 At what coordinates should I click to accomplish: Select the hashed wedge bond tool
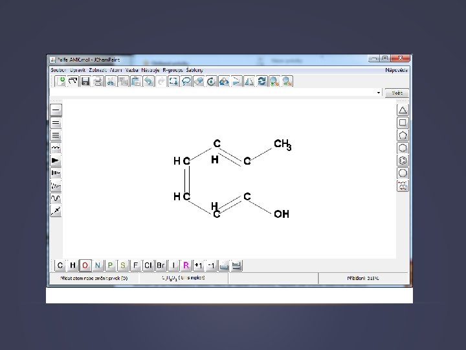(56, 173)
